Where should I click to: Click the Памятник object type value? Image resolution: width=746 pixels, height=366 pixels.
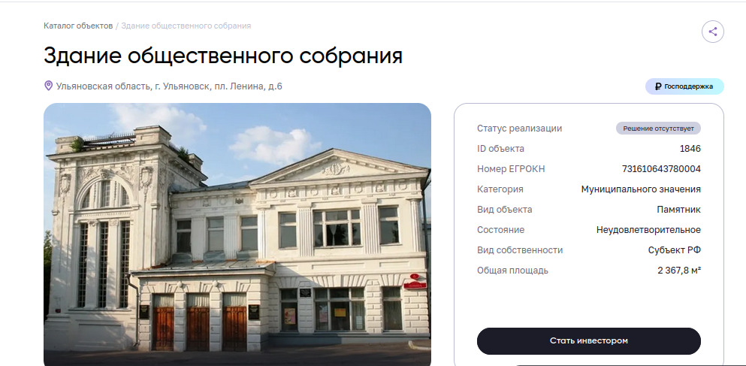click(678, 210)
